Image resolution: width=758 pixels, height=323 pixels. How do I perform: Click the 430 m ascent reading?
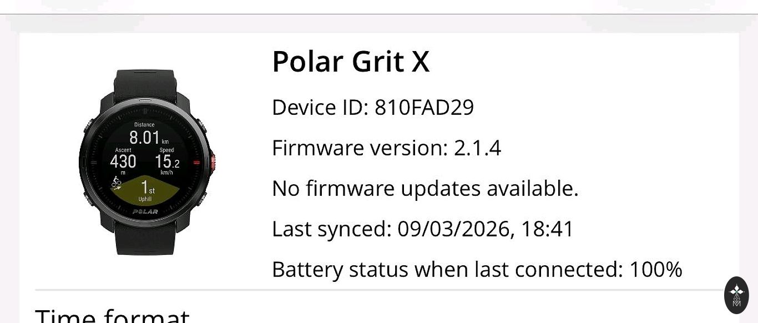(123, 161)
